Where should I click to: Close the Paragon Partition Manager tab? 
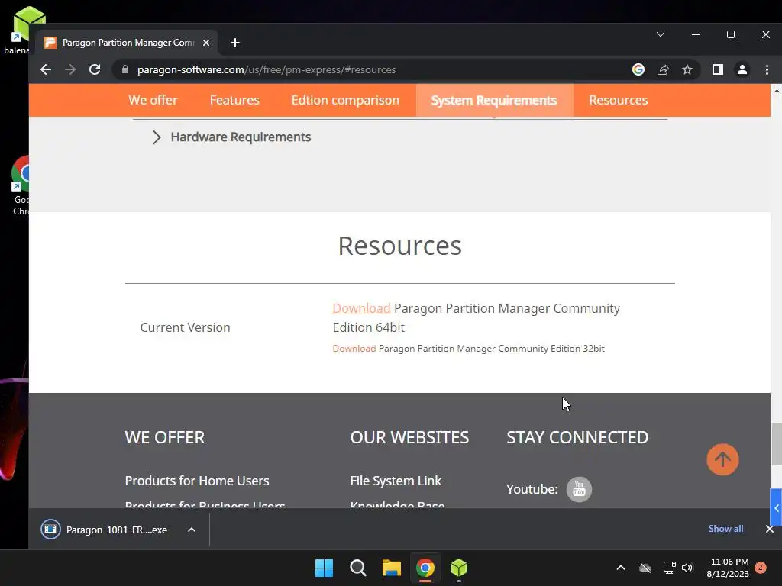[x=206, y=43]
